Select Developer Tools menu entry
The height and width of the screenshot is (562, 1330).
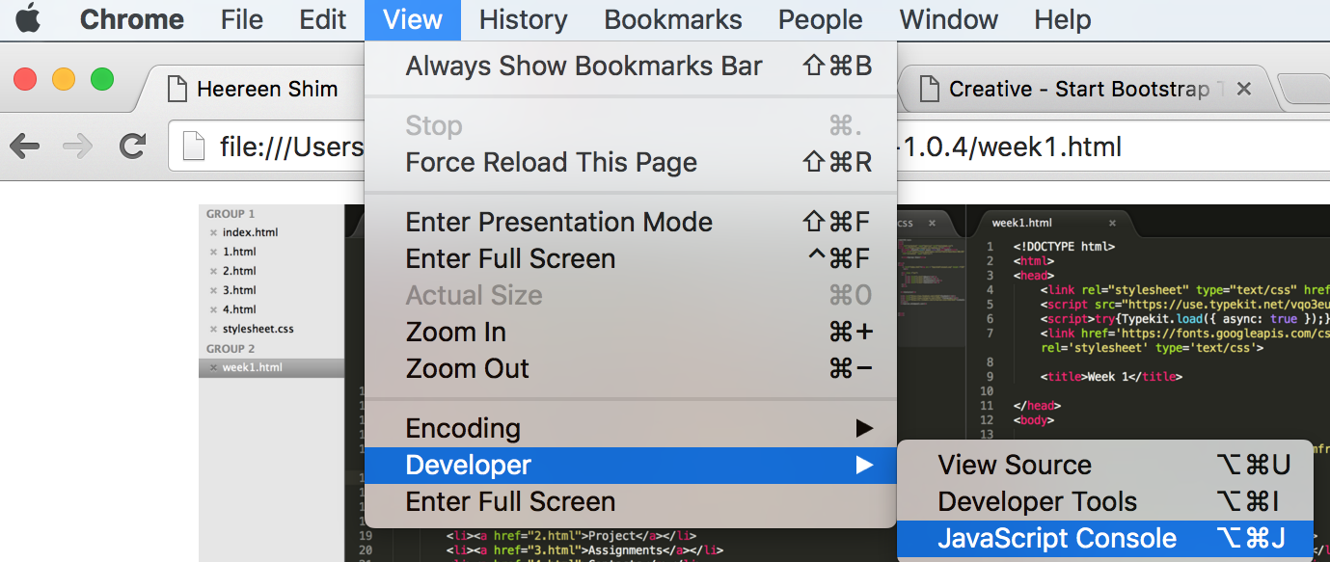[x=1105, y=501]
